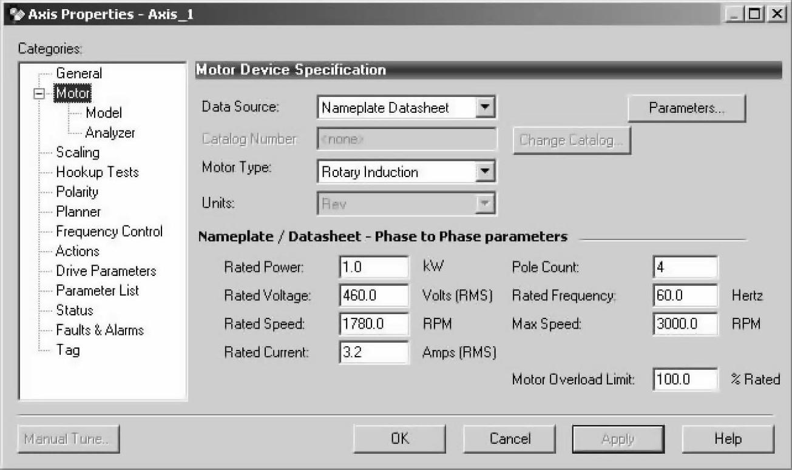This screenshot has width=792, height=470.
Task: Click the Hertz unit label
Action: click(x=747, y=296)
